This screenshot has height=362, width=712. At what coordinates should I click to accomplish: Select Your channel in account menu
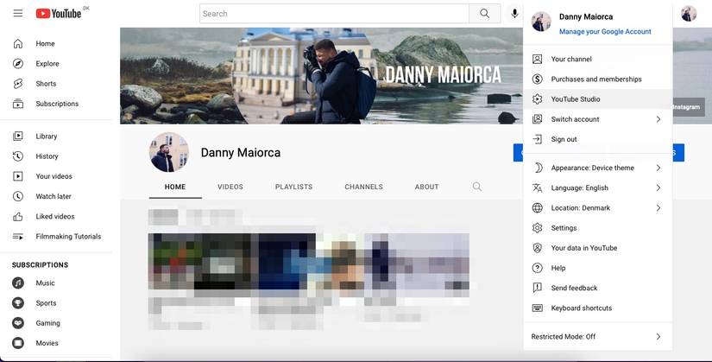coord(597,59)
